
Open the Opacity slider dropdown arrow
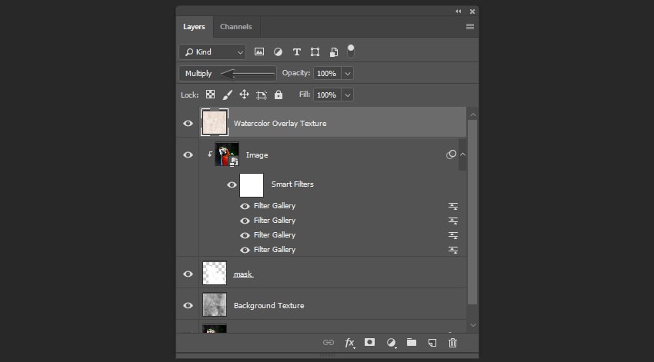click(x=348, y=73)
